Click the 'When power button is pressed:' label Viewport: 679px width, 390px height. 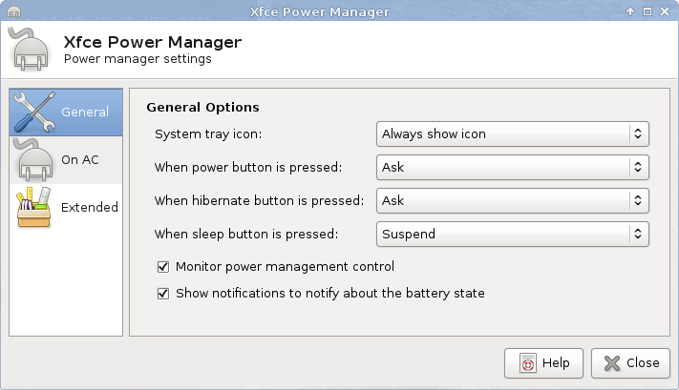coord(248,167)
